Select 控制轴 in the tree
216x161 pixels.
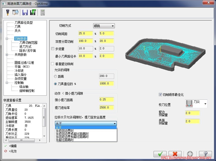pyautogui.click(x=19, y=83)
